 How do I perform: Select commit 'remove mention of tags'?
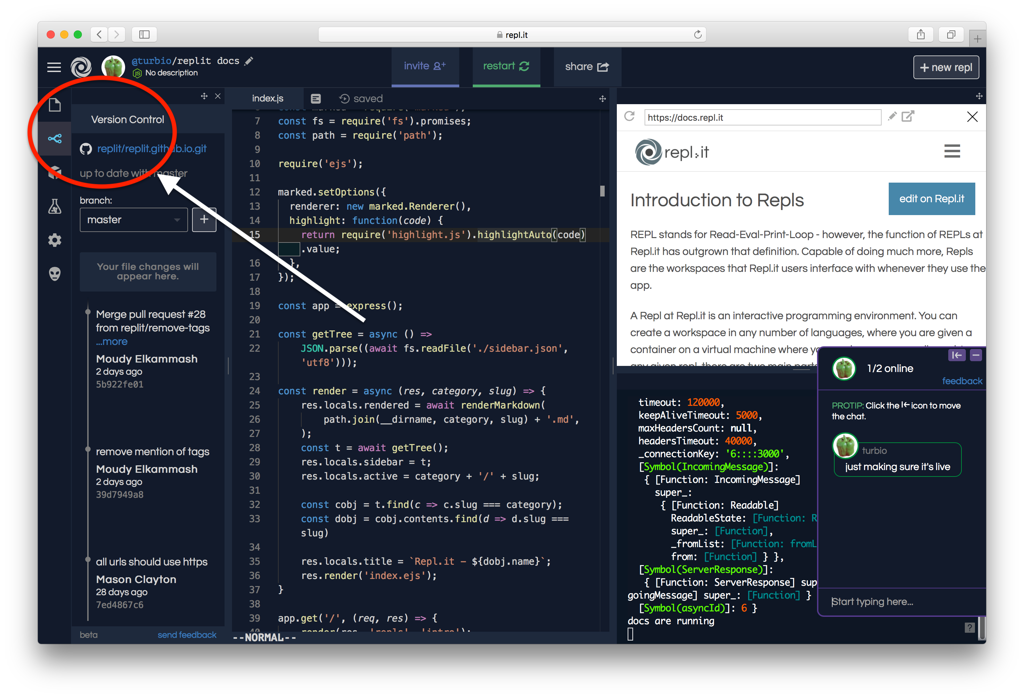[153, 452]
